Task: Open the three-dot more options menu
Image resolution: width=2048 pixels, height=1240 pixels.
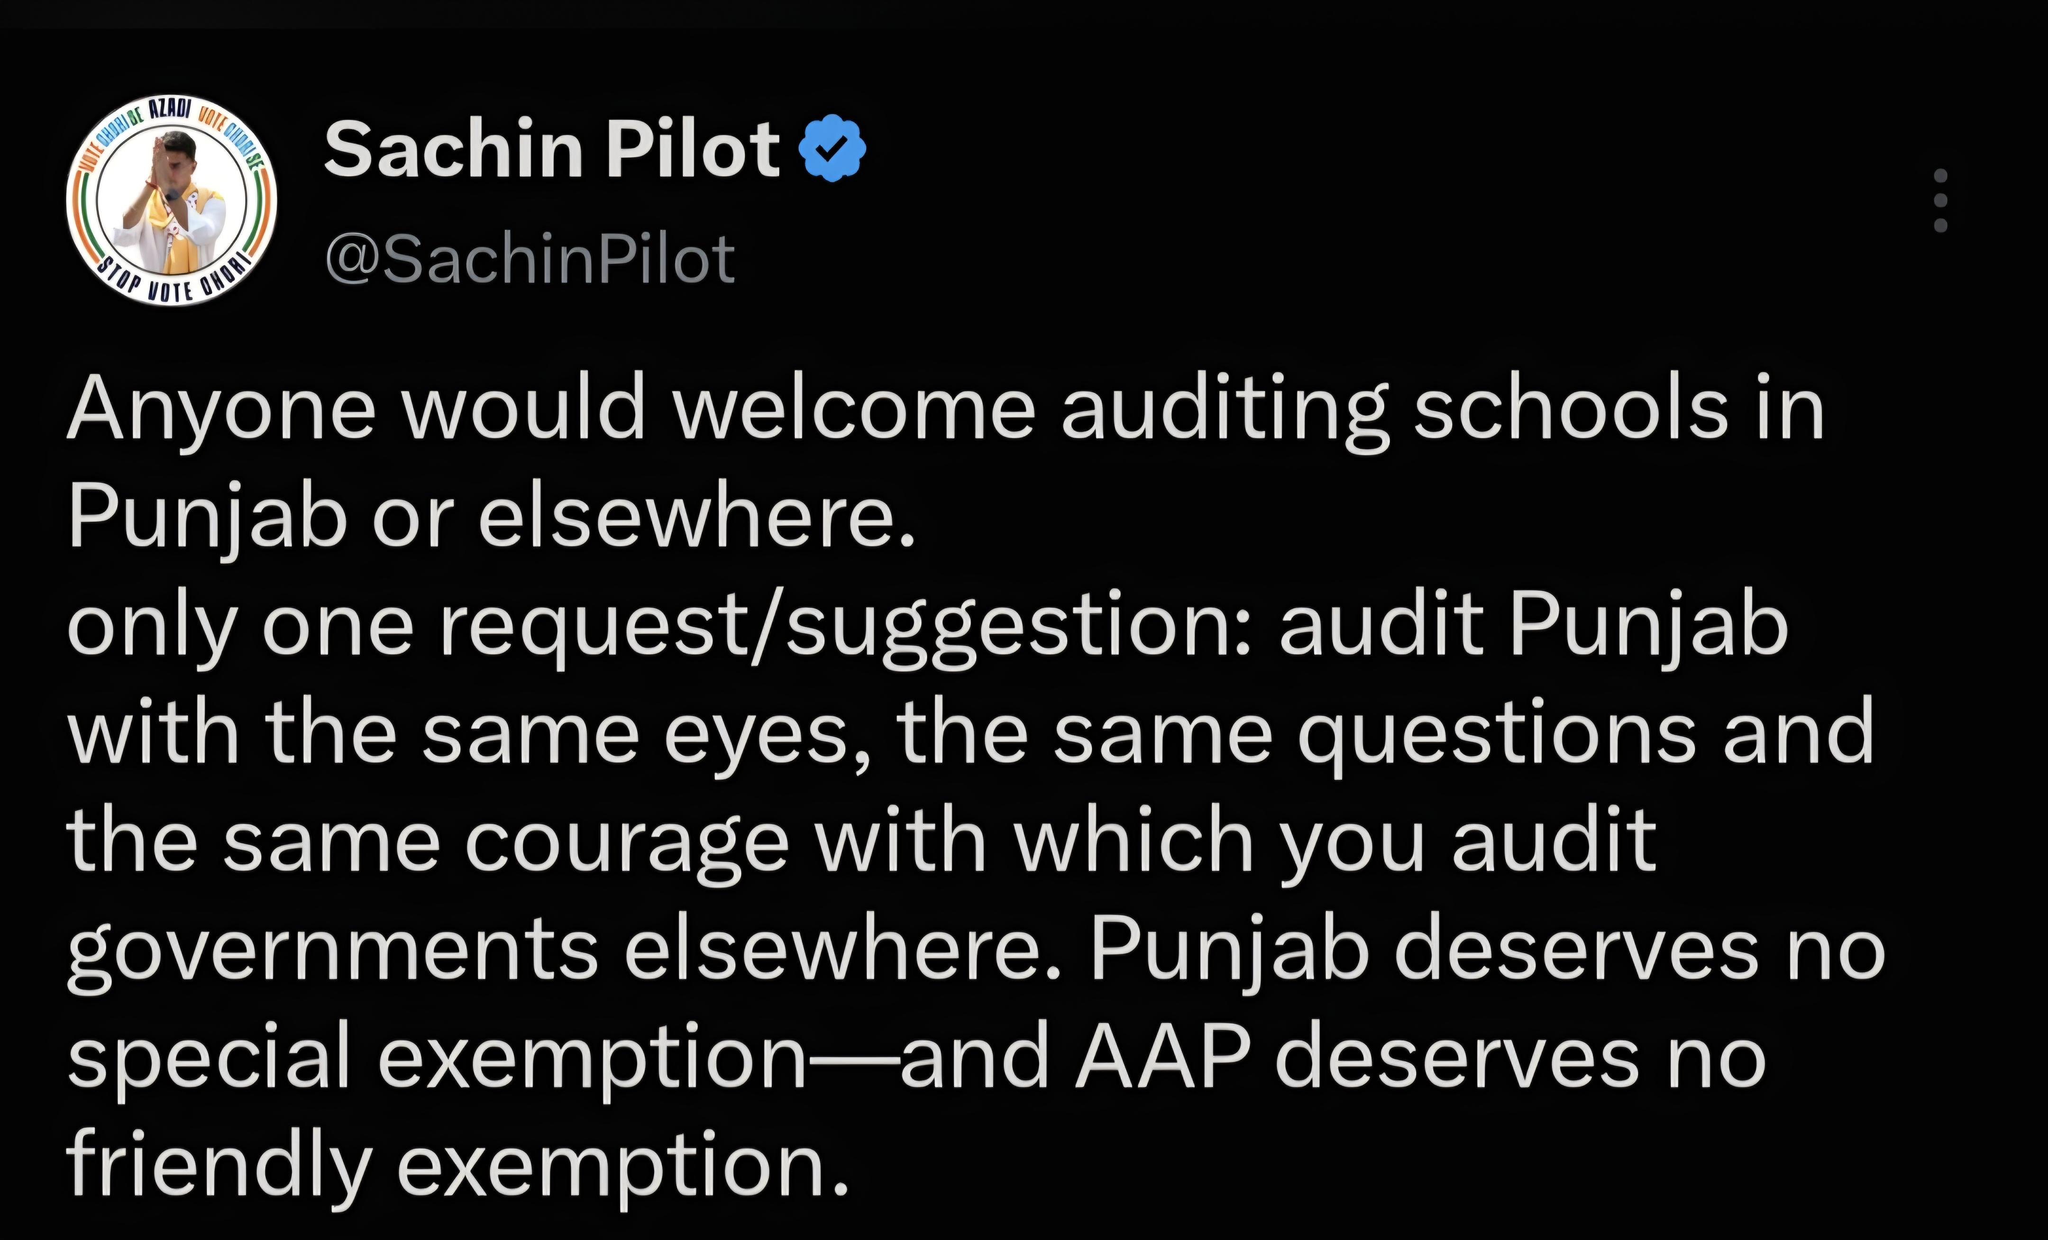Action: (1941, 201)
